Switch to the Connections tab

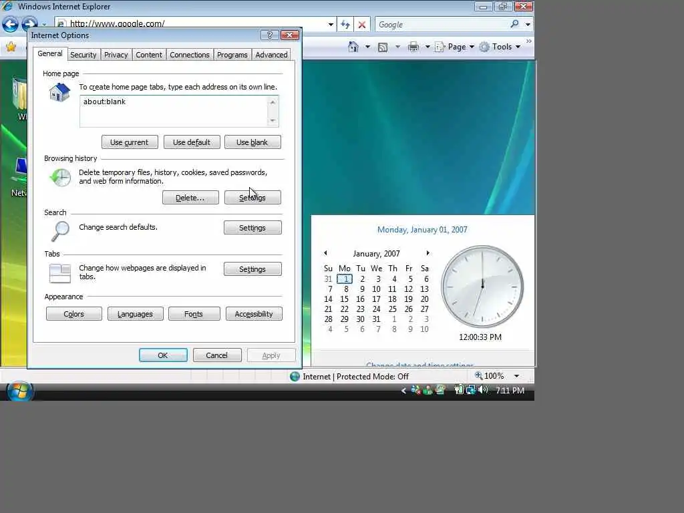coord(189,55)
